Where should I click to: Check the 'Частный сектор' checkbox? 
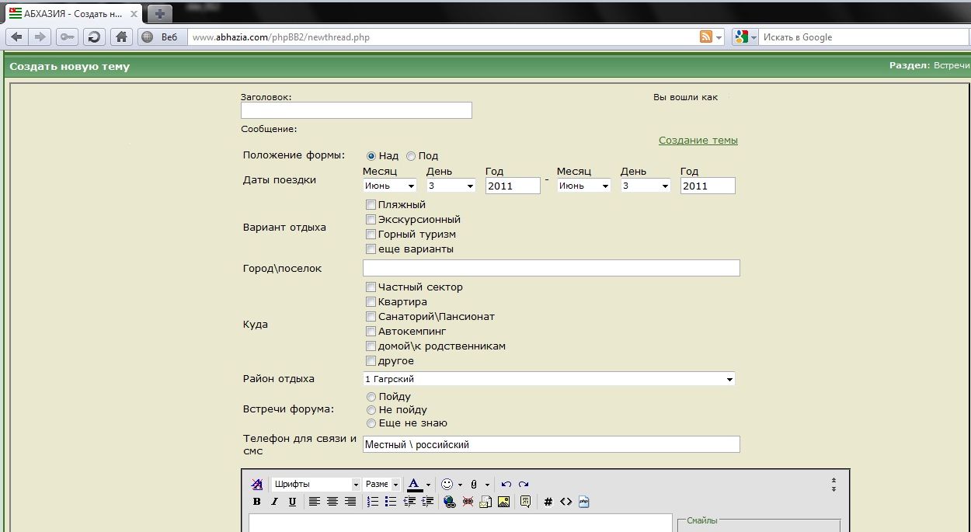point(371,287)
